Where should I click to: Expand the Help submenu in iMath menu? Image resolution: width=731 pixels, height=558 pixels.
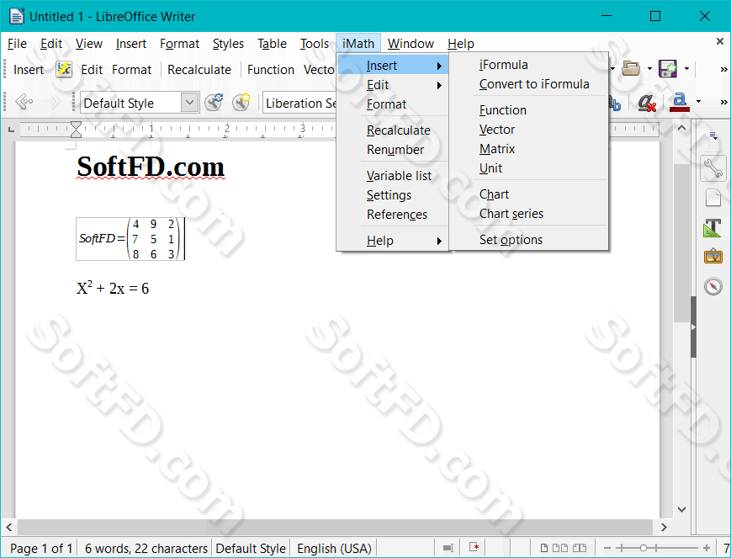point(392,241)
